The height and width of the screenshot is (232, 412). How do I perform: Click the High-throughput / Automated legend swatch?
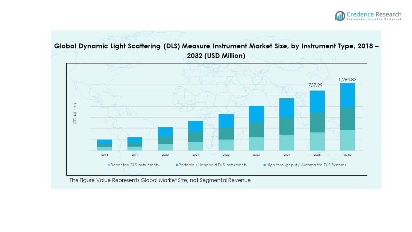264,165
